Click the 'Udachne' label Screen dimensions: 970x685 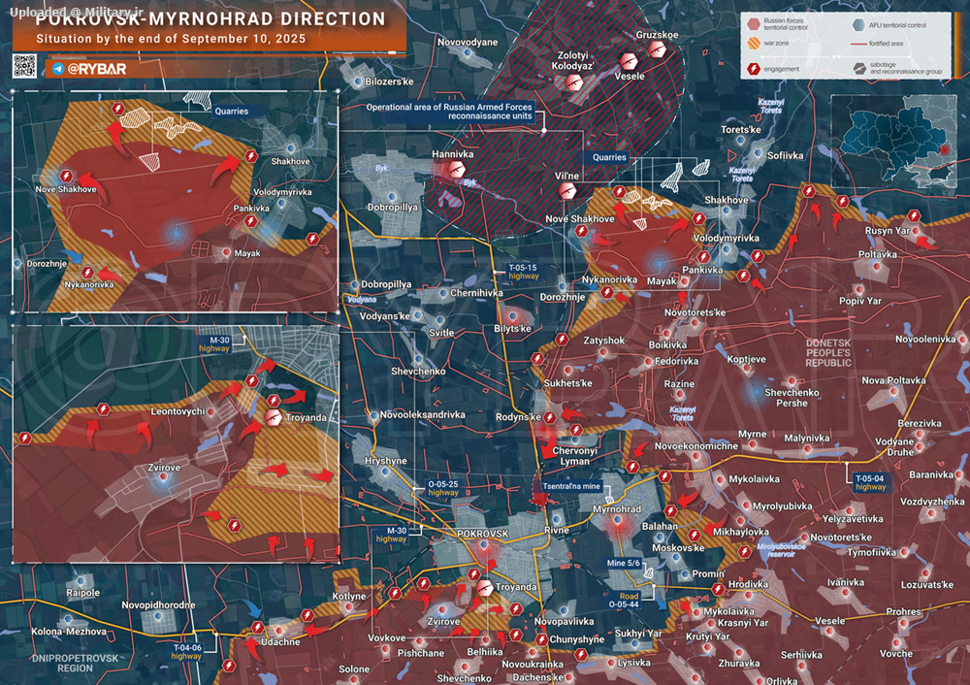point(280,642)
